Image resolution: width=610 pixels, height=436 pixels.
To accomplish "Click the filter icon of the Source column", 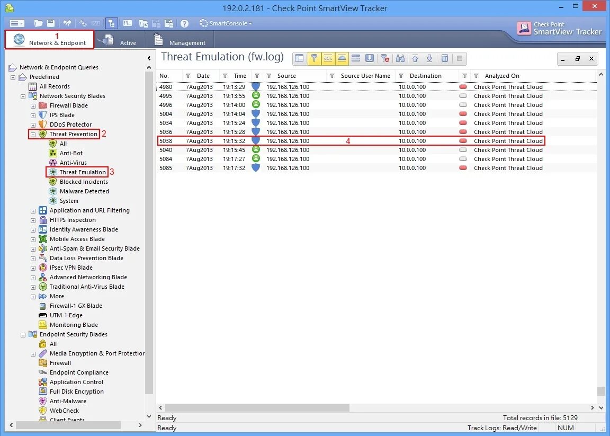I will click(x=268, y=76).
